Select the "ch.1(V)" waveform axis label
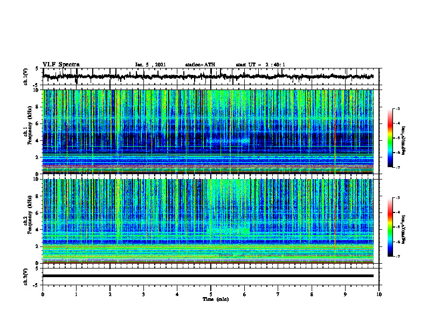 point(26,77)
